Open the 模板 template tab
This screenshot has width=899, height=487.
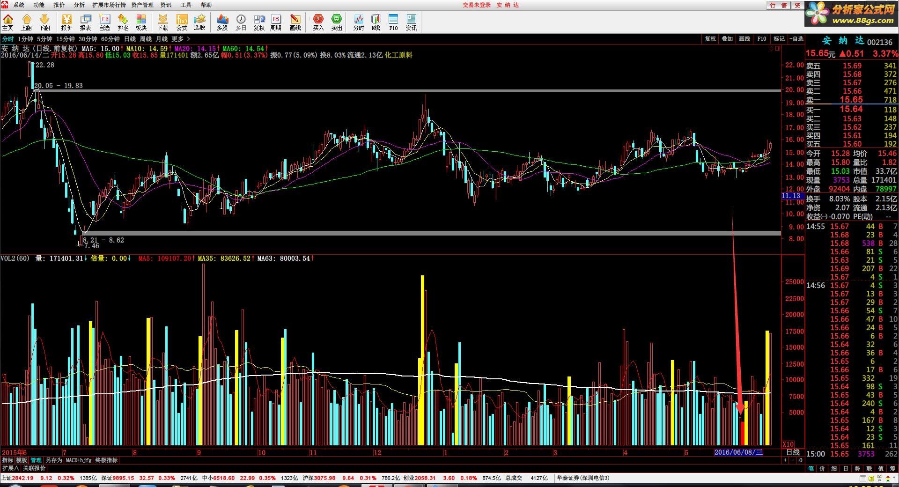pos(22,460)
